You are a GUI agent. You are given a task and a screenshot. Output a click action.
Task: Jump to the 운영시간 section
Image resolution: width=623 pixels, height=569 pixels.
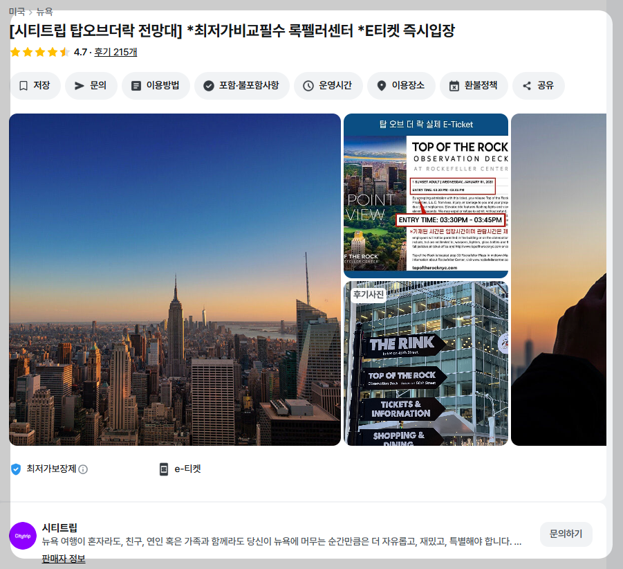pos(328,86)
